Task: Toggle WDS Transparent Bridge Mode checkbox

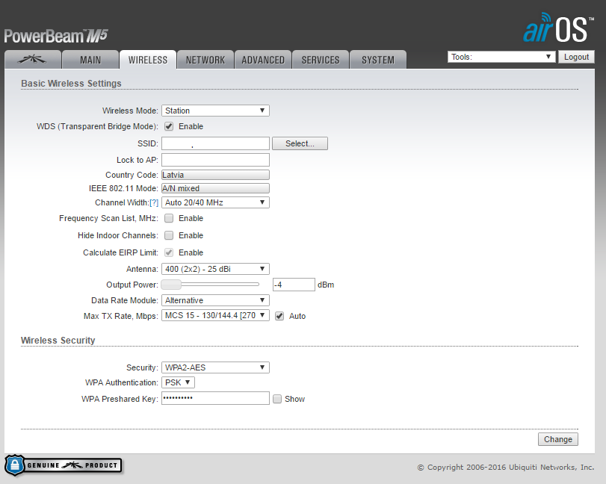Action: coord(169,126)
